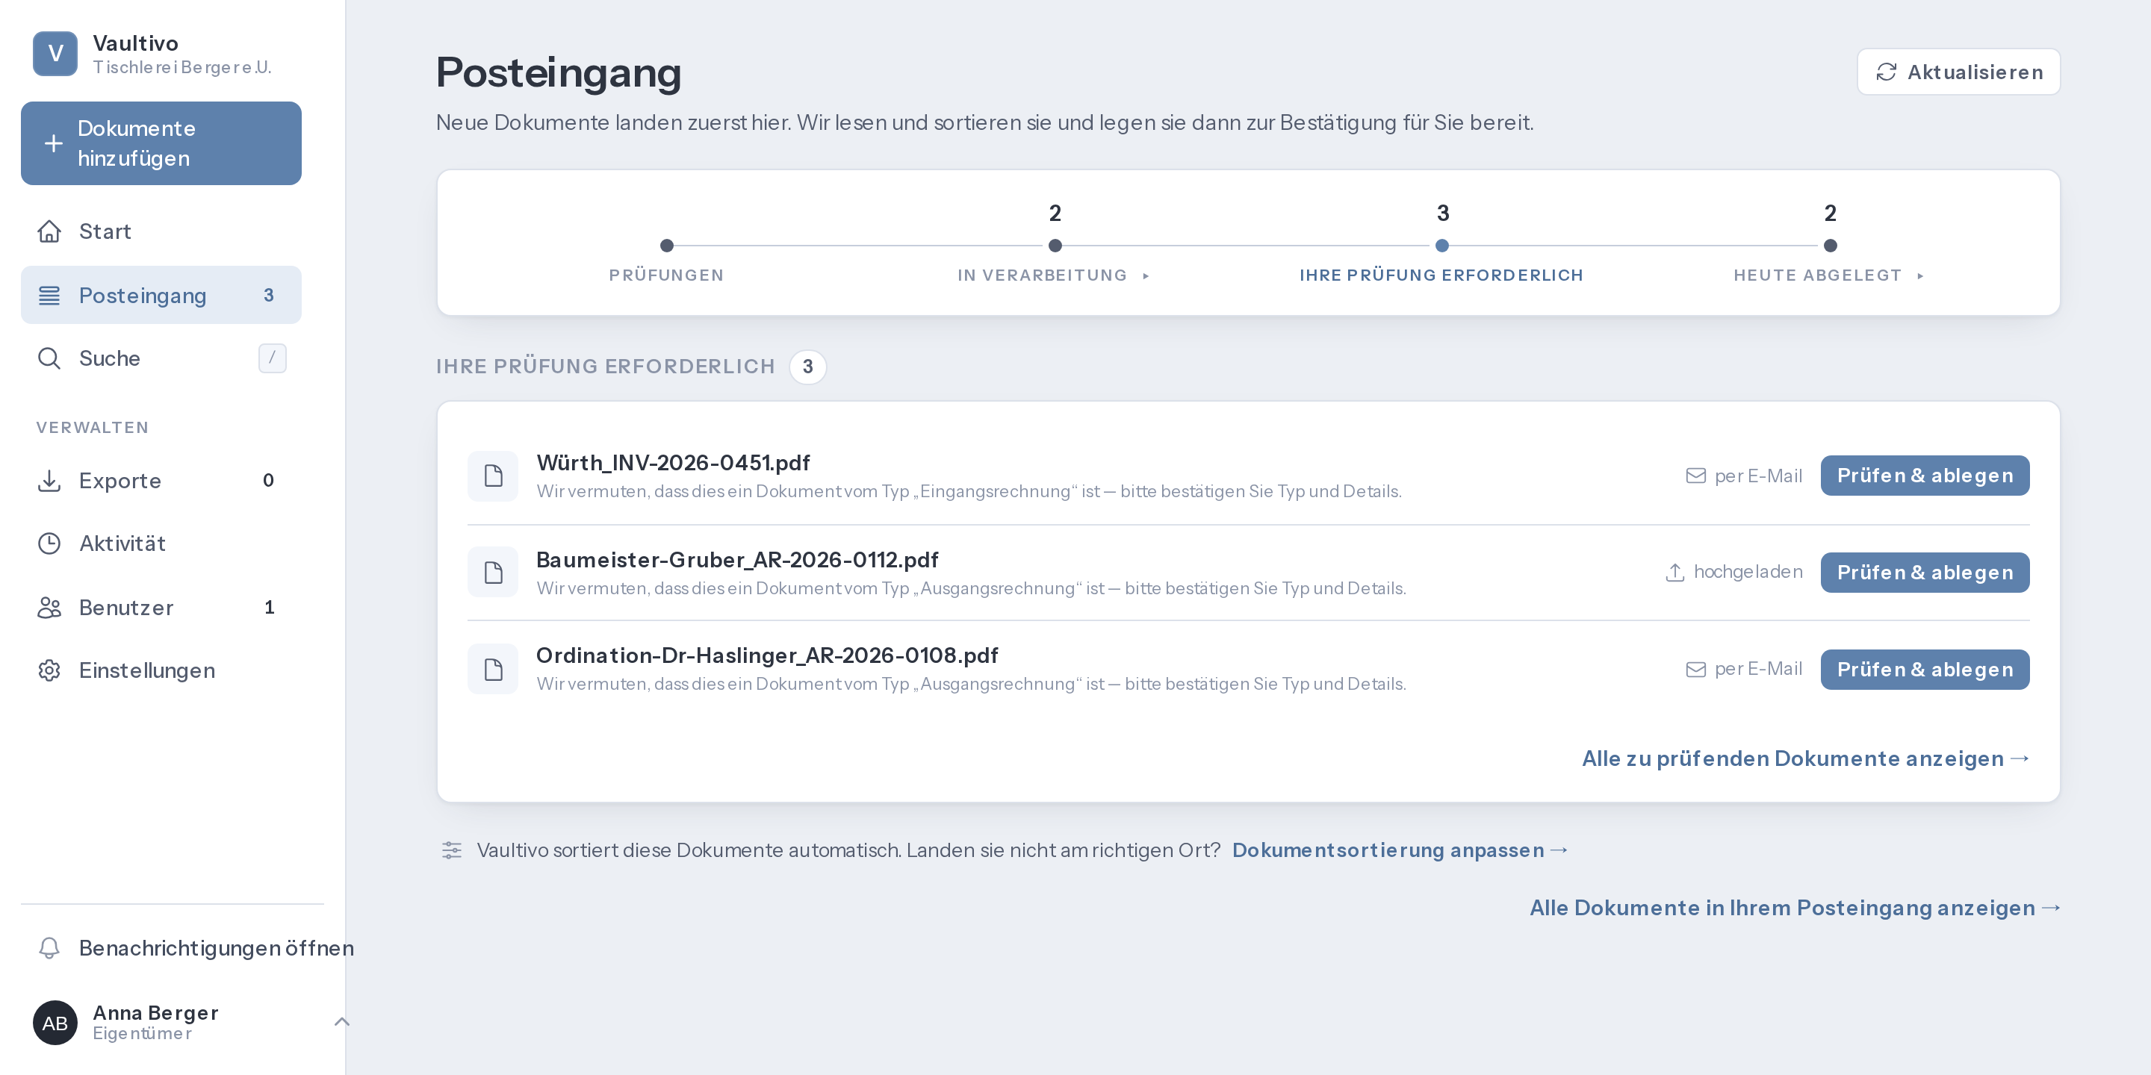This screenshot has width=2151, height=1075.
Task: Click the Start home icon
Action: tap(49, 231)
